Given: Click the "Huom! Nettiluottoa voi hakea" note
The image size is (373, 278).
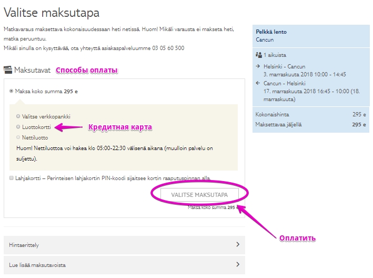Looking at the screenshot, I should 115,153.
